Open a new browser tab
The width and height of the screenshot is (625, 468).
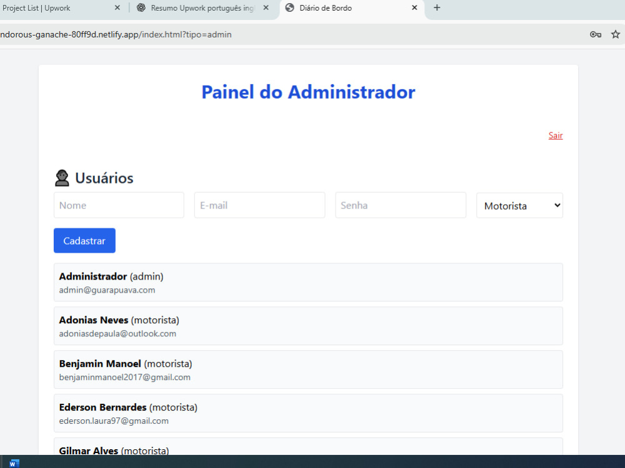[437, 7]
